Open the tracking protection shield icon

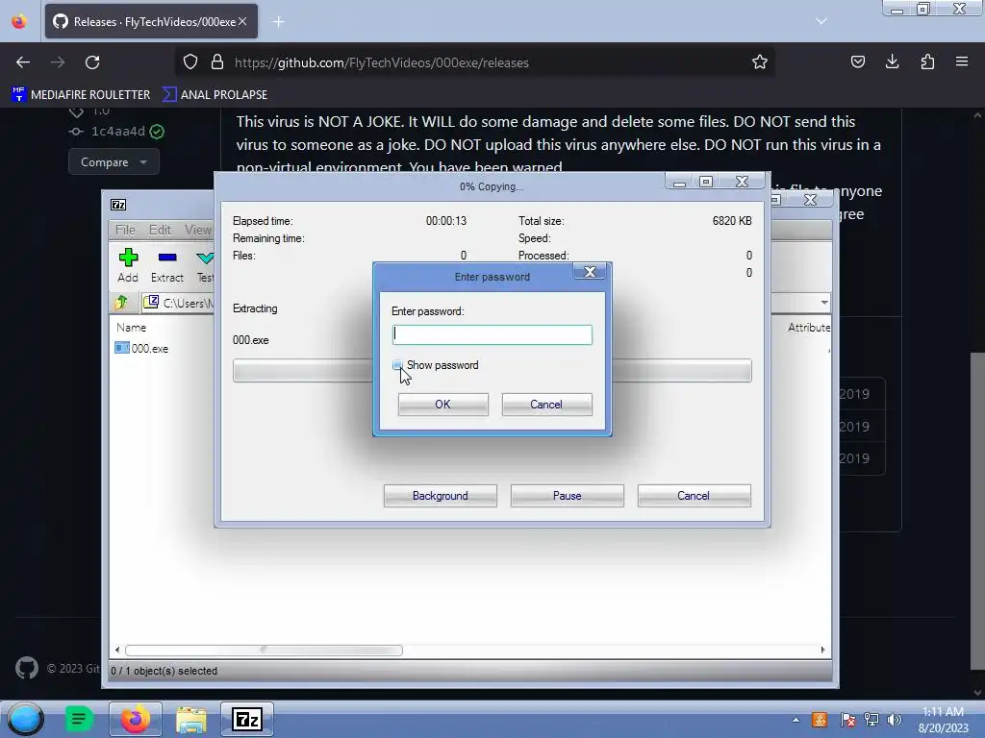(x=190, y=62)
